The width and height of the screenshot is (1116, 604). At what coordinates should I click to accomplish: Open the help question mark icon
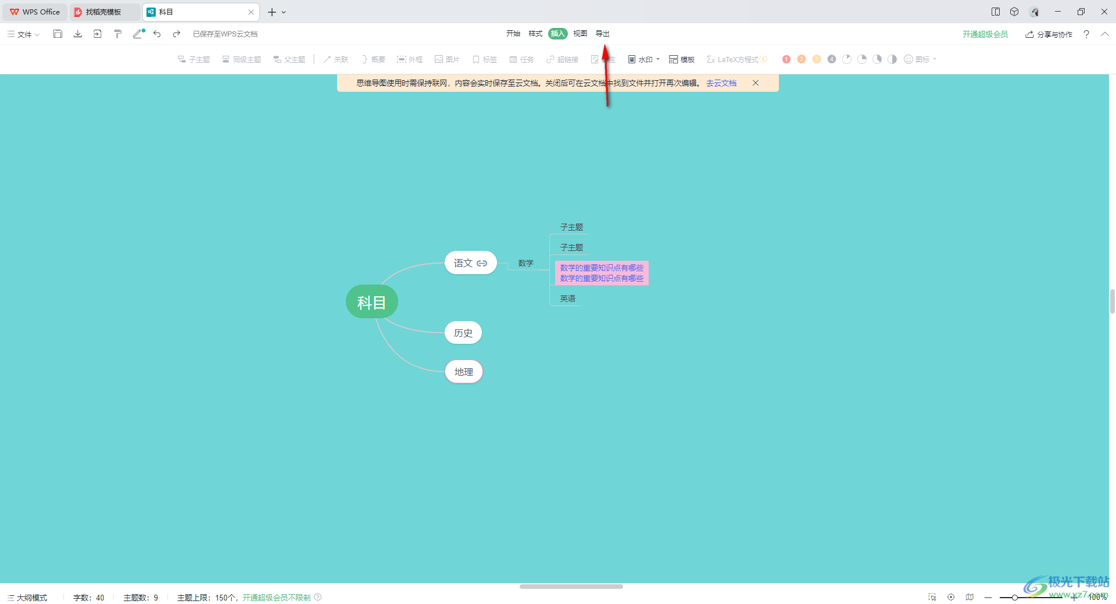(1086, 34)
